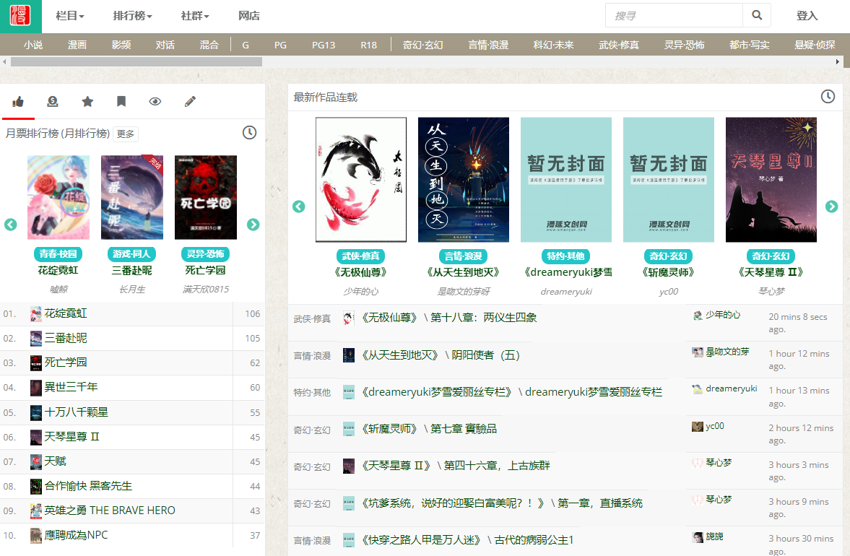The width and height of the screenshot is (850, 556).
Task: Click clock icon in 最新作品连载 header
Action: 828,97
